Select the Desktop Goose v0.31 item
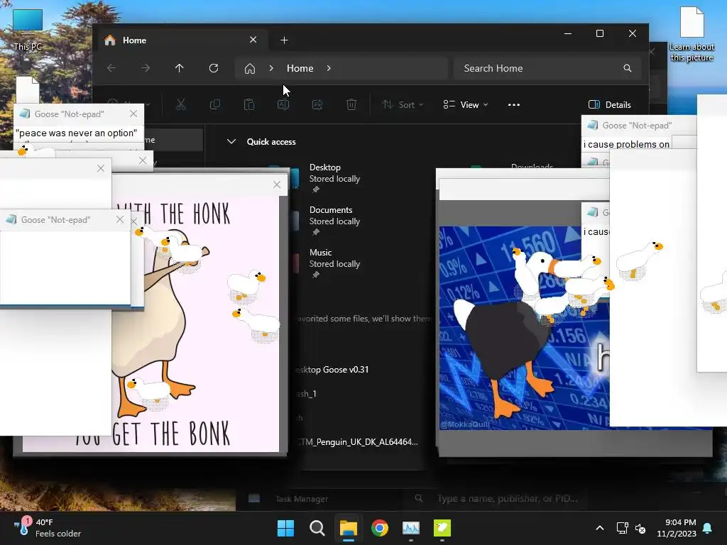This screenshot has height=545, width=727. 332,370
